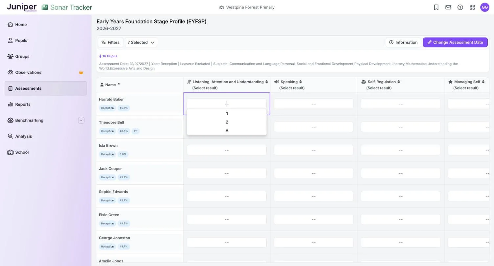Open Self-Regulation result for Theodore Bell

coord(401,127)
